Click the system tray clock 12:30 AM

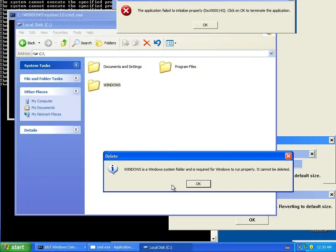324,247
